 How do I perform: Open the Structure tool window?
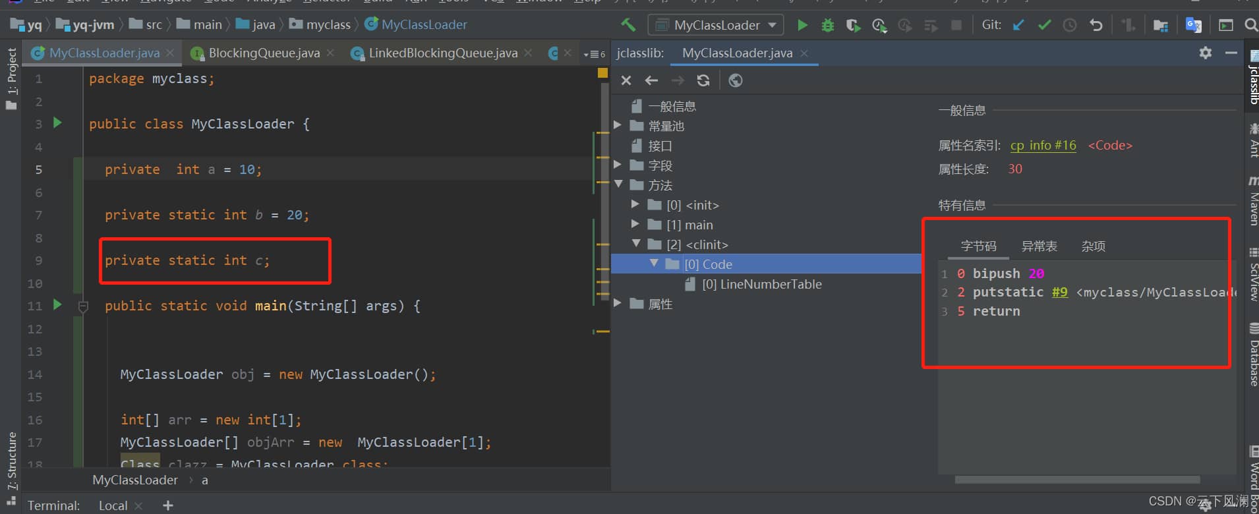(x=11, y=468)
